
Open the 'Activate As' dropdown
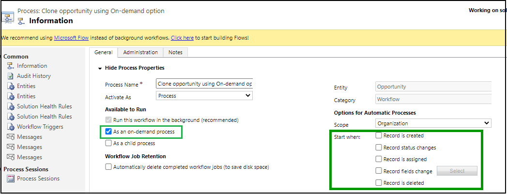[204, 96]
